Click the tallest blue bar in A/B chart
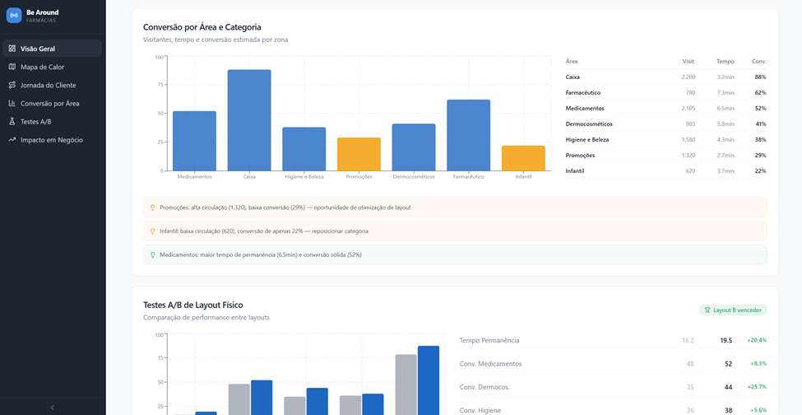Image resolution: width=802 pixels, height=415 pixels. (429, 380)
